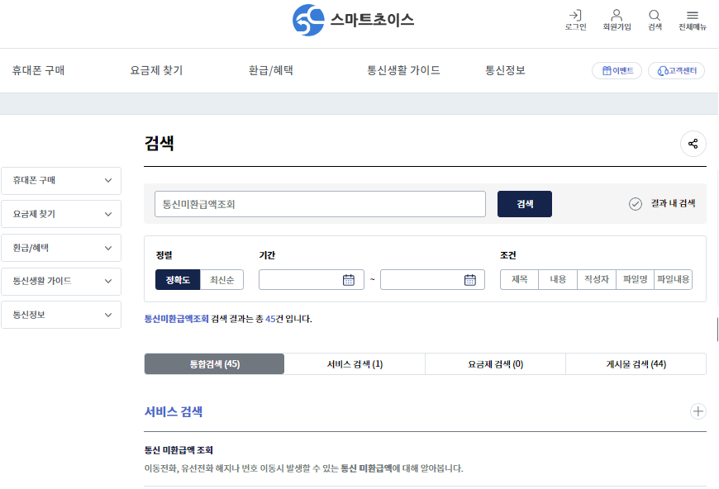The width and height of the screenshot is (719, 489).
Task: Open the share icon near 검색 heading
Action: click(693, 144)
